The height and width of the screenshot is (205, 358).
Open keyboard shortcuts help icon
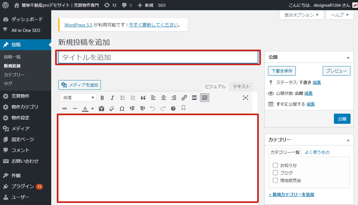point(173,109)
